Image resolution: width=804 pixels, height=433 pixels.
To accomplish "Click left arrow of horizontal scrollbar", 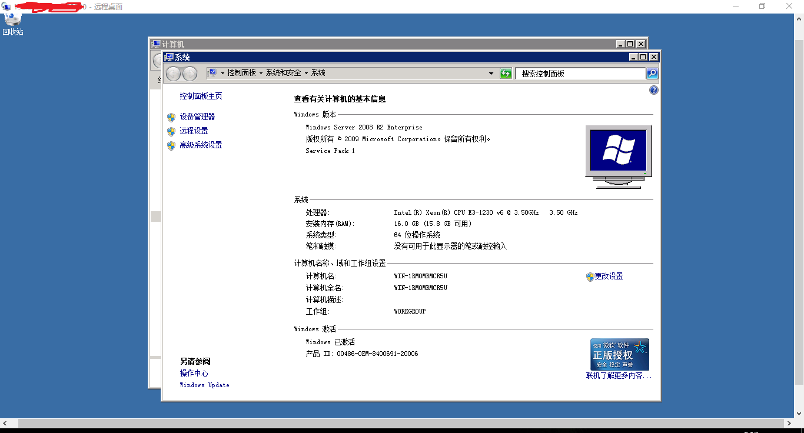I will 5,424.
